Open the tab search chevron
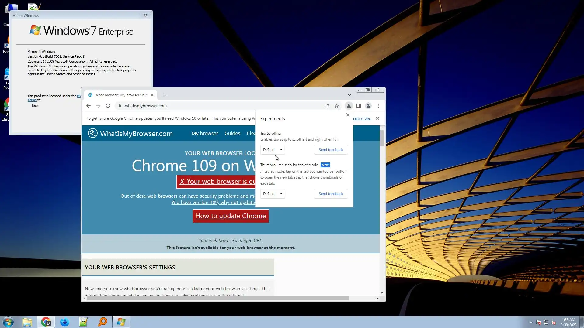Viewport: 584px width, 328px height. pyautogui.click(x=349, y=95)
